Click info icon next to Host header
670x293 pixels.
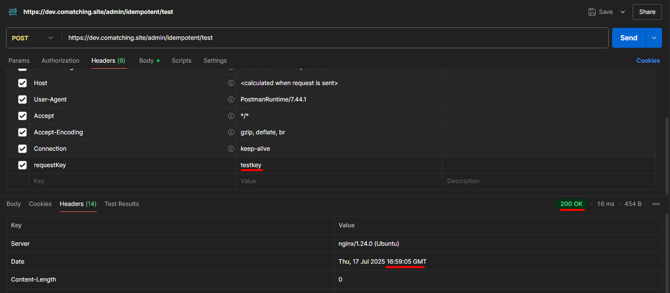coord(230,83)
